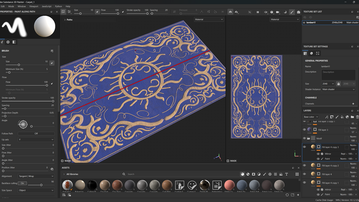Screen dimensions: 359x202
Task: Click add effect wand icon in Layers
Action: 327,117
